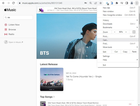Viewport: 140px width, 106px height.
Task: Click now-playing Old Town Road title
Action: pos(75,8)
